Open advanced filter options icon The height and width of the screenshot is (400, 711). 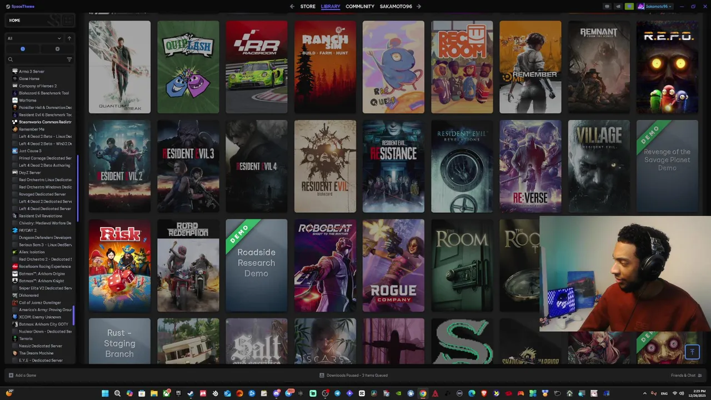tap(69, 59)
